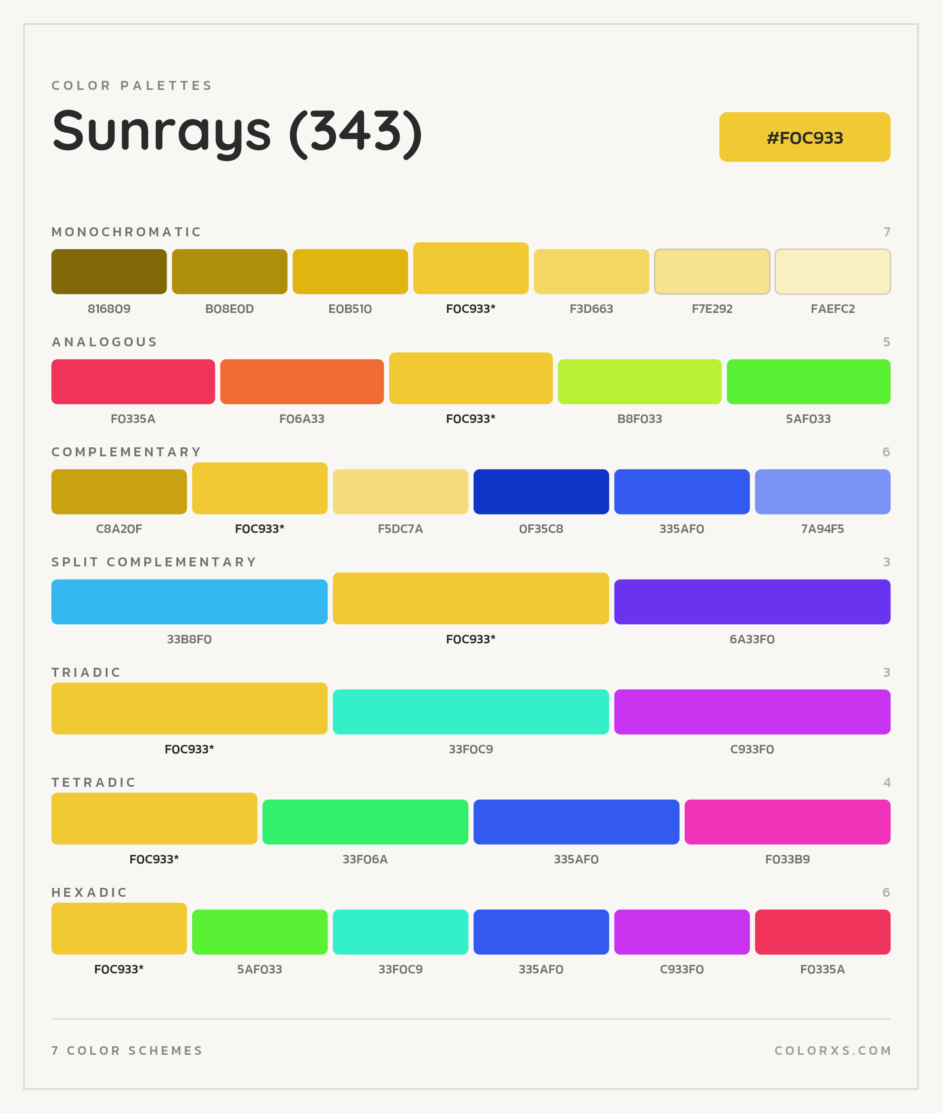Pick the B8F033 lime analogous swatch
The width and height of the screenshot is (942, 1113).
(x=639, y=381)
